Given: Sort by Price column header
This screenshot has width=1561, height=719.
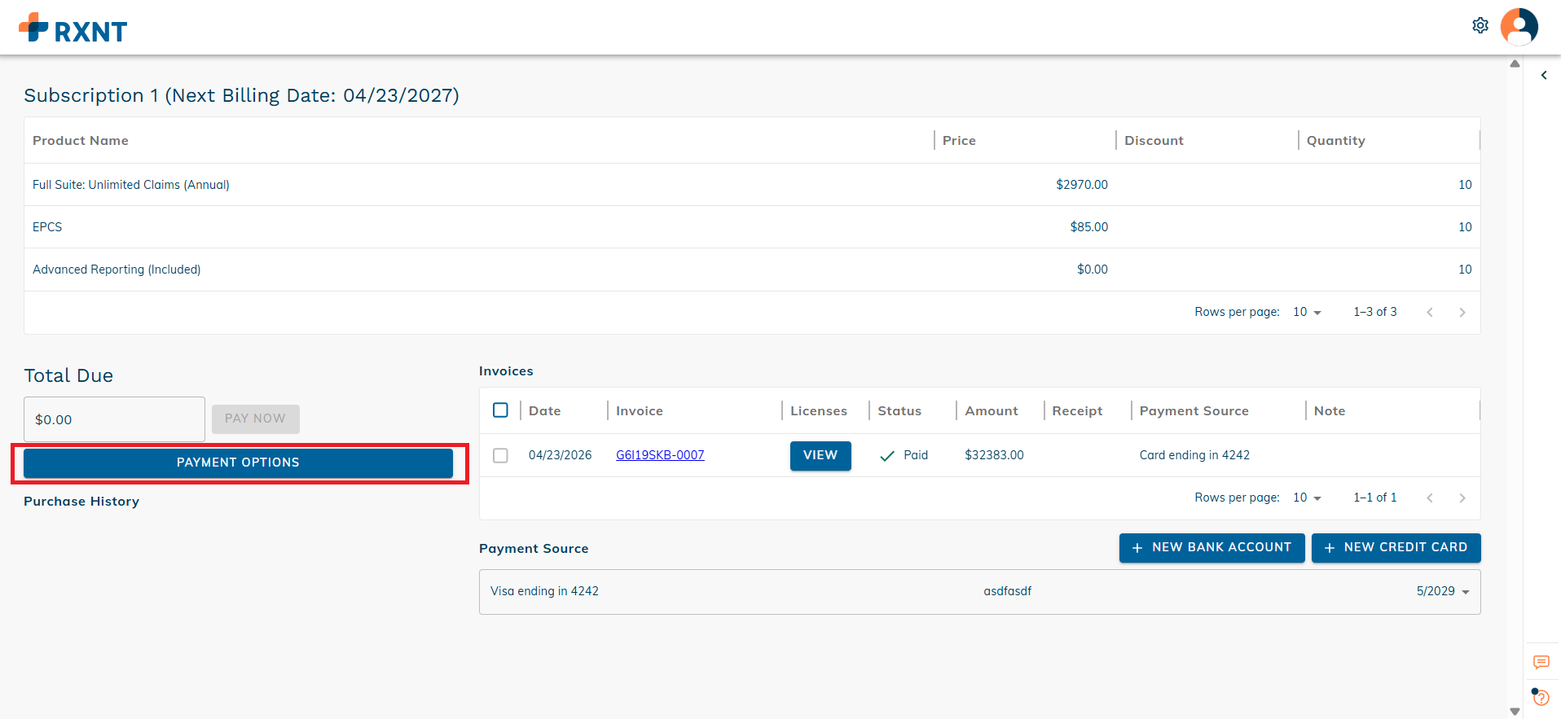Looking at the screenshot, I should click(x=959, y=141).
